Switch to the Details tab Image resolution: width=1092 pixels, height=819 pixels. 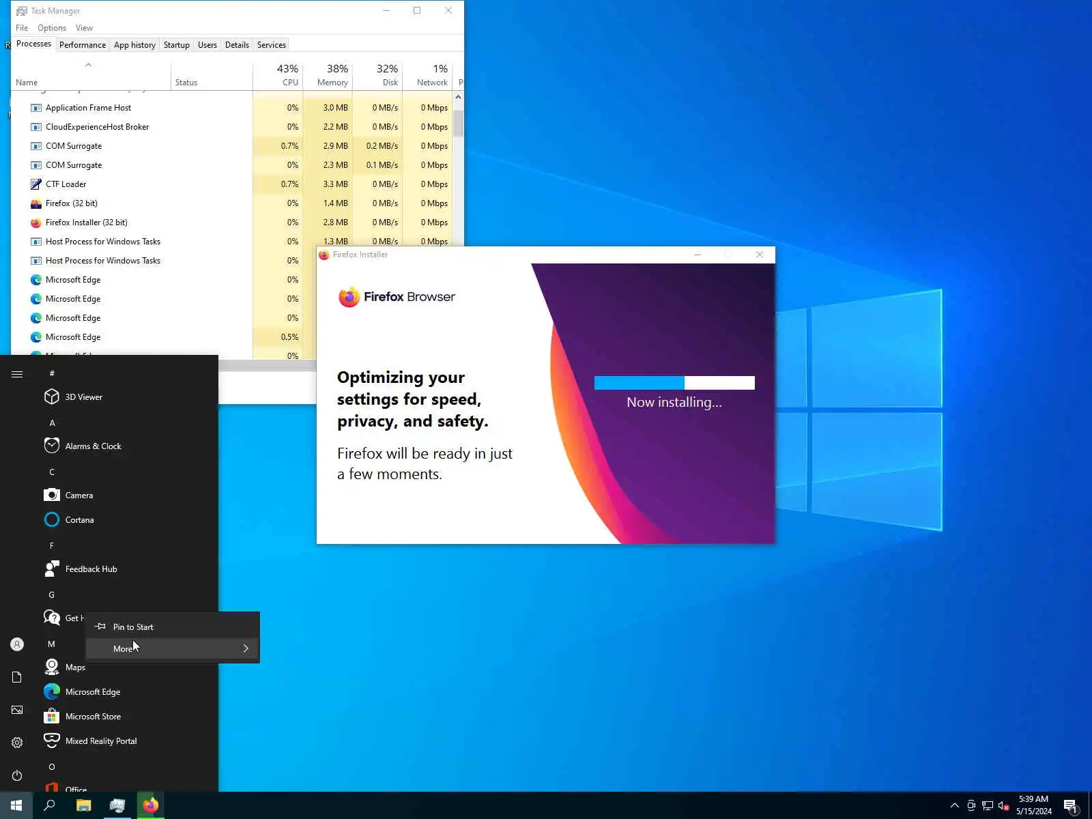point(237,45)
